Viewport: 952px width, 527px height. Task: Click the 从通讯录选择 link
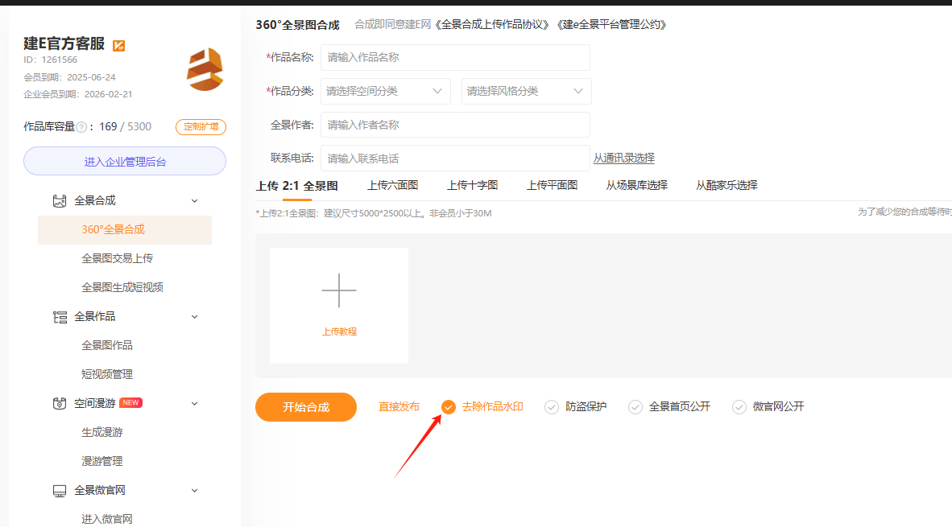(624, 159)
